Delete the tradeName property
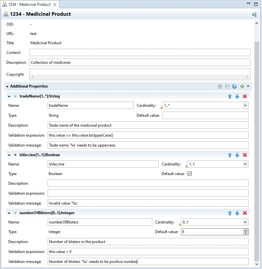This screenshot has height=269, width=262. (x=245, y=96)
